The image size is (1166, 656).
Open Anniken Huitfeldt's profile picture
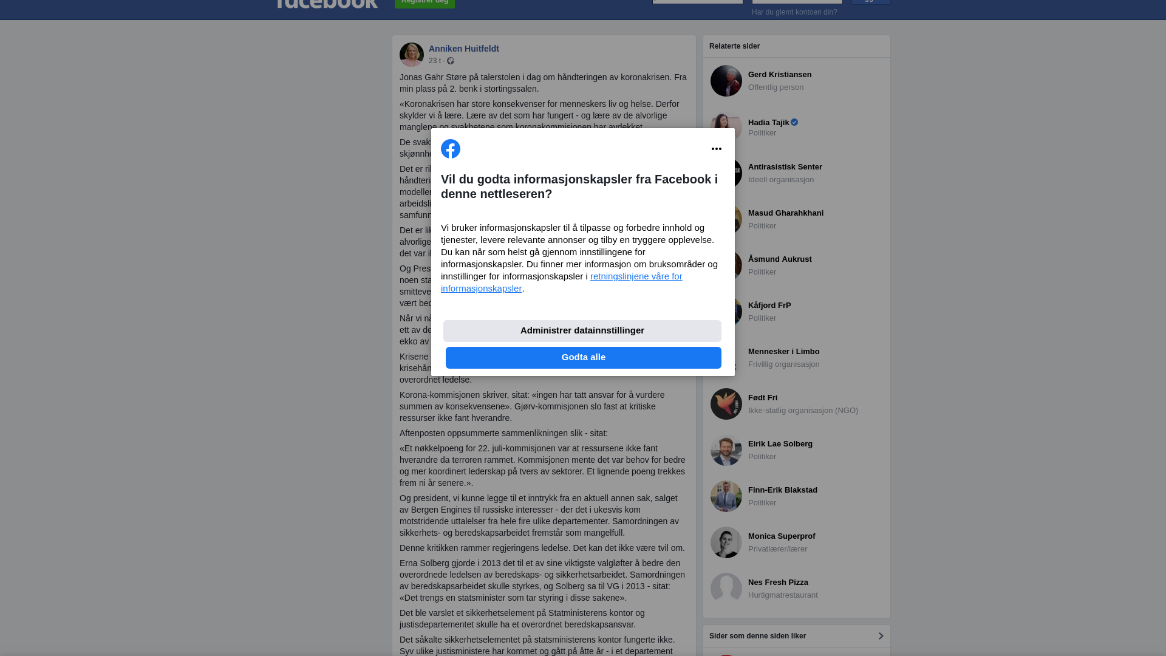click(x=412, y=55)
